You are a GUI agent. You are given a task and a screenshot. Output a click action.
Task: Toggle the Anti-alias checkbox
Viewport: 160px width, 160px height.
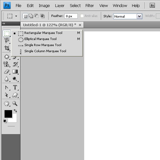point(82,16)
